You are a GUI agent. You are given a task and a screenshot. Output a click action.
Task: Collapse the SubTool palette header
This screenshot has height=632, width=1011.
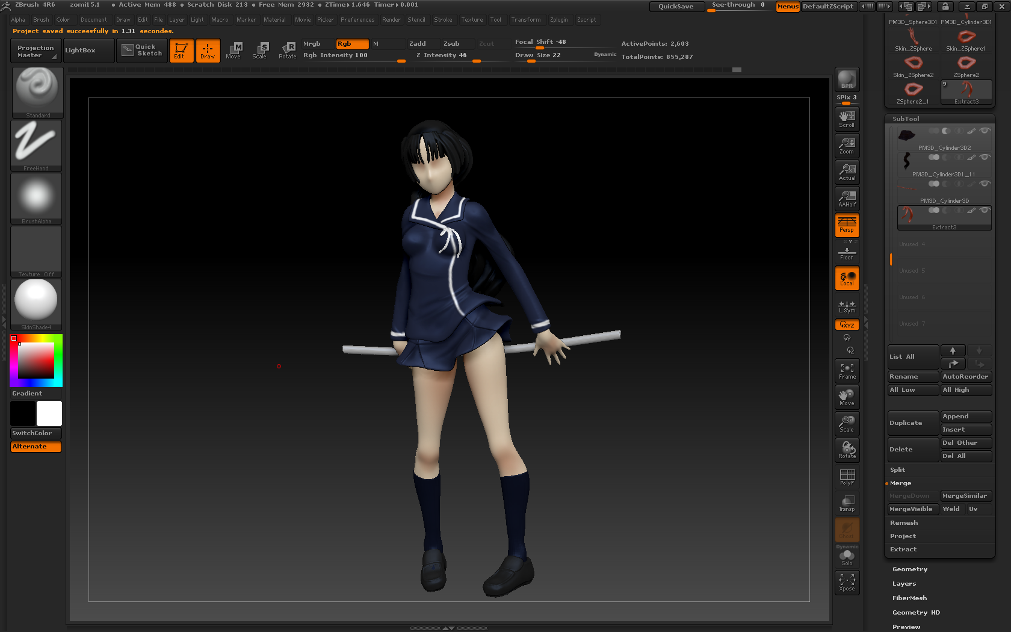click(906, 119)
